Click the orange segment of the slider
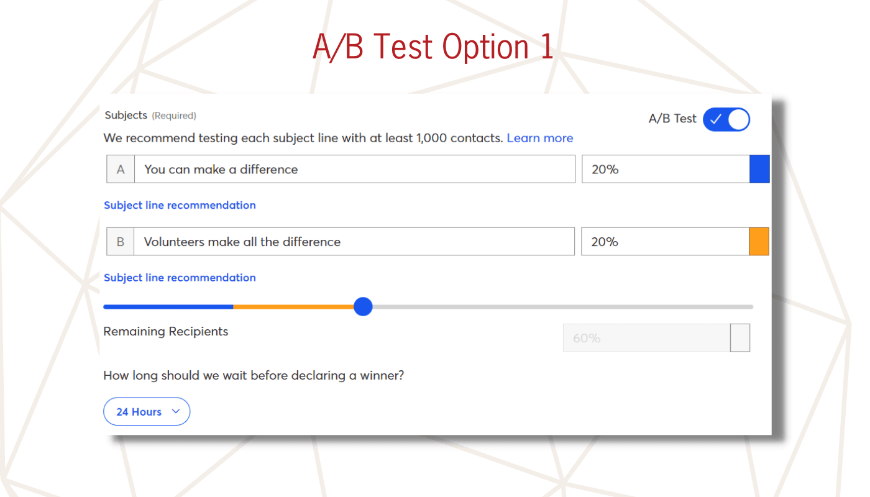This screenshot has height=497, width=870. coord(293,306)
